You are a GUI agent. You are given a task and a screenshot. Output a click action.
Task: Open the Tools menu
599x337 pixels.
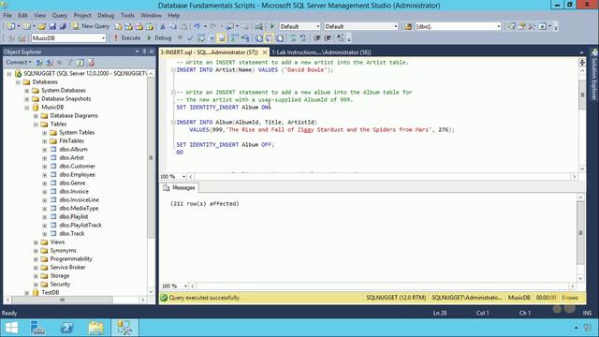point(127,15)
